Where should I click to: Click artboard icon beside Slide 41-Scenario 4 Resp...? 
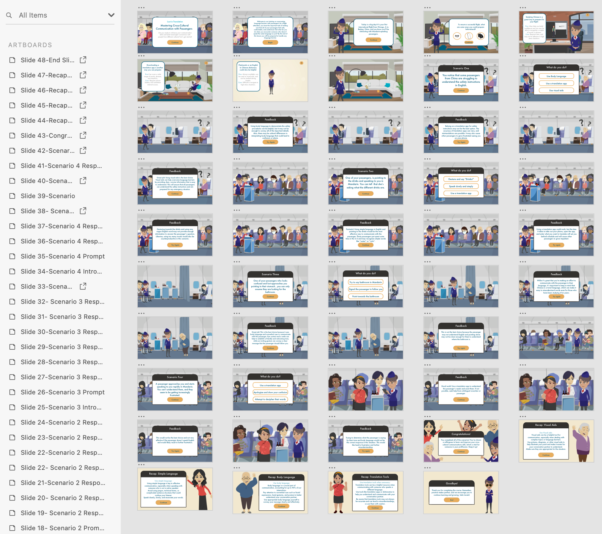pyautogui.click(x=12, y=165)
